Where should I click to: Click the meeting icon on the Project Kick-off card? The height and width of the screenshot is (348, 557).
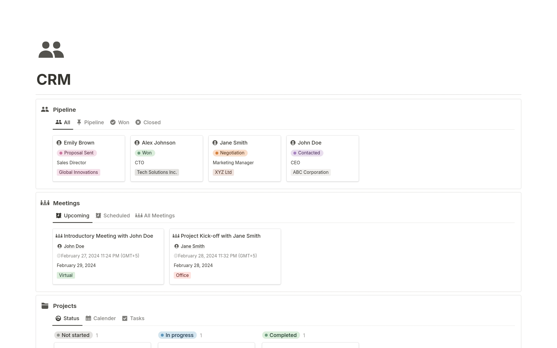tap(176, 236)
